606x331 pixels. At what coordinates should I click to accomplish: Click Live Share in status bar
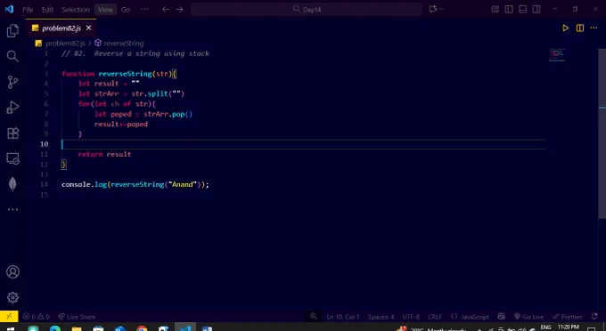point(77,317)
